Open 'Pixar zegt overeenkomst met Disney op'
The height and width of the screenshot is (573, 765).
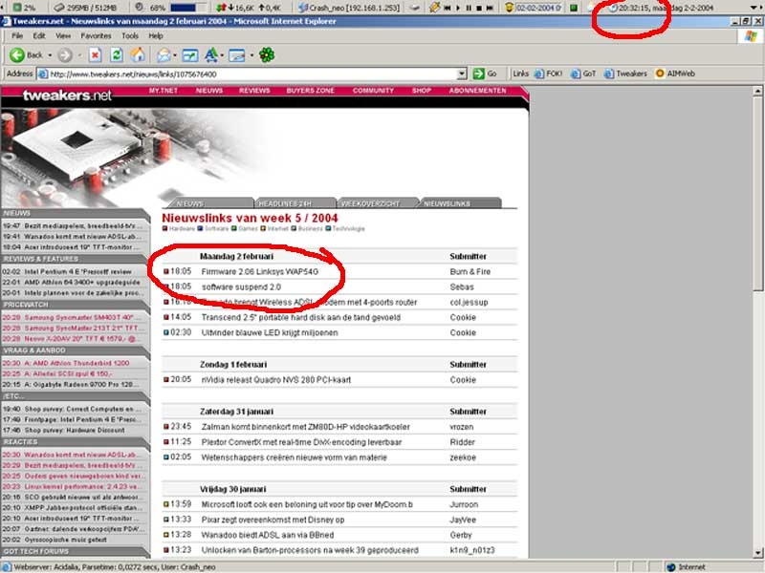pos(273,520)
